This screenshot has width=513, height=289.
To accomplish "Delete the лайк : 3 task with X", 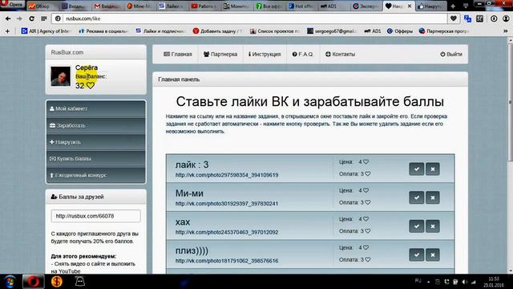I will pyautogui.click(x=433, y=169).
